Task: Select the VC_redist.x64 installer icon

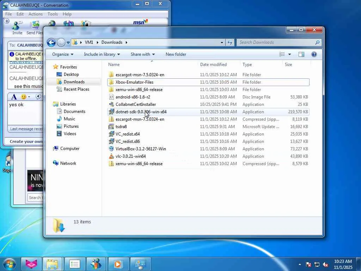Action: click(x=111, y=134)
